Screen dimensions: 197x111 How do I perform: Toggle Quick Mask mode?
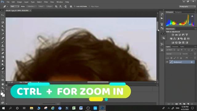tap(3, 99)
